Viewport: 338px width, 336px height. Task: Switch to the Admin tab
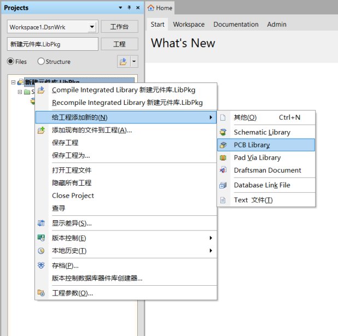277,25
